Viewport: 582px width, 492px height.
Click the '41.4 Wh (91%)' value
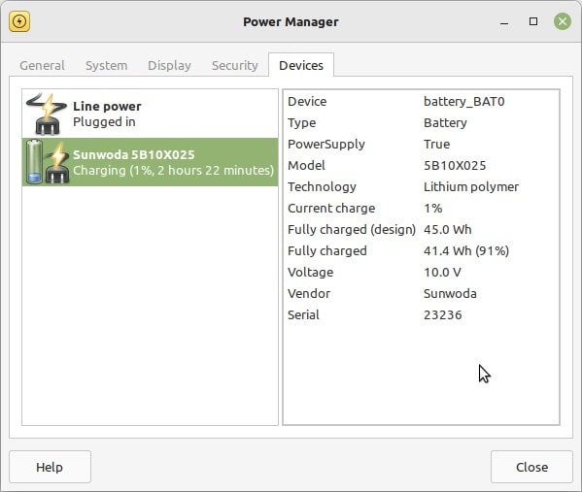(466, 251)
